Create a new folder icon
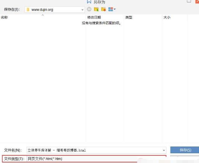 103,9
